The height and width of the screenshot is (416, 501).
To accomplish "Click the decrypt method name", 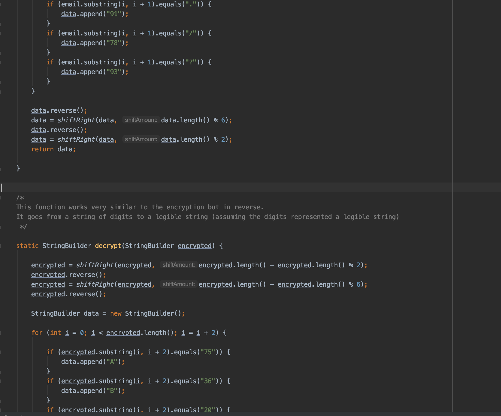I will coord(108,246).
